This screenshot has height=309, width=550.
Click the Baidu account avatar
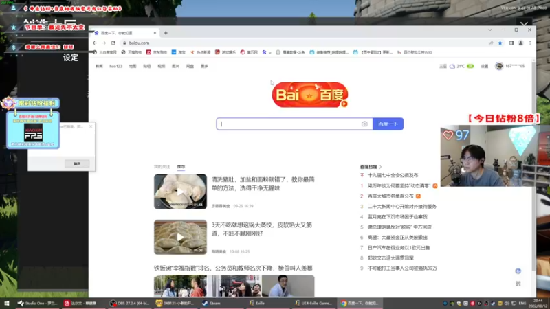[499, 66]
